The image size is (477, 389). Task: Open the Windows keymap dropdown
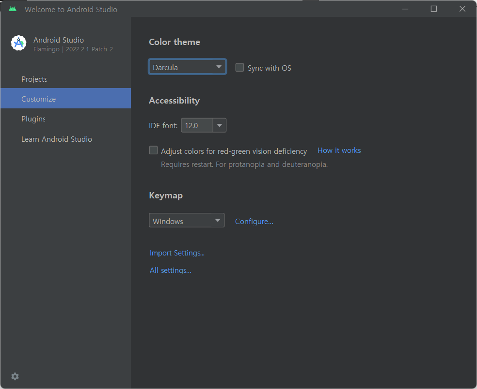tap(187, 221)
